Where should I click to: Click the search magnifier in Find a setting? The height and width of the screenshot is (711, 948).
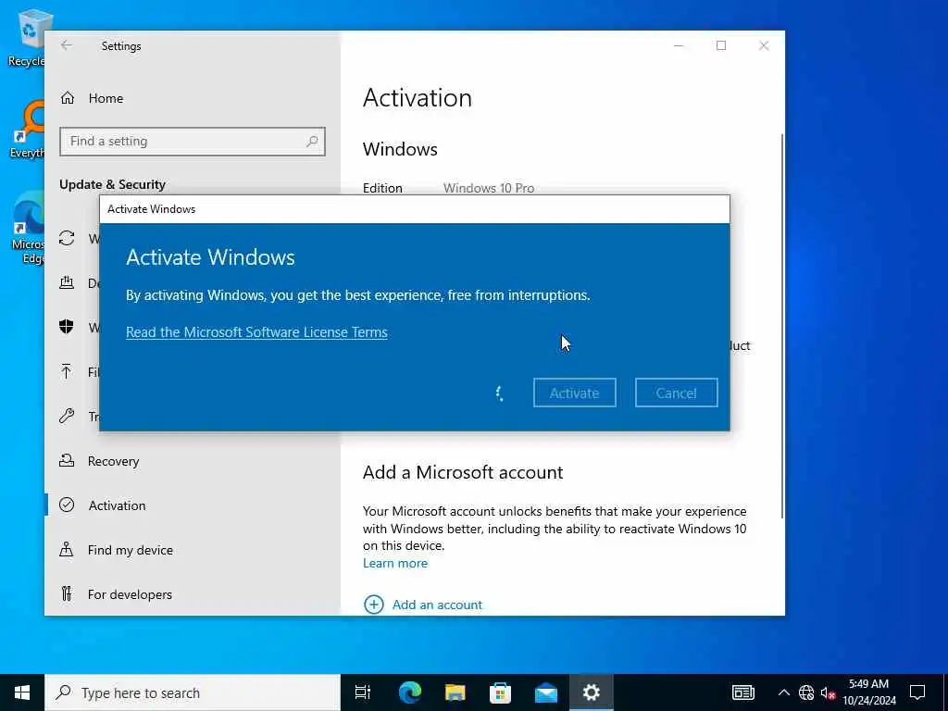pos(312,142)
